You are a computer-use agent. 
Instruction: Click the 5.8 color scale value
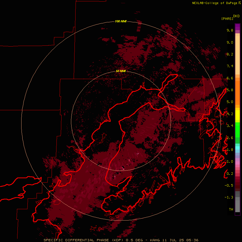click(230, 90)
